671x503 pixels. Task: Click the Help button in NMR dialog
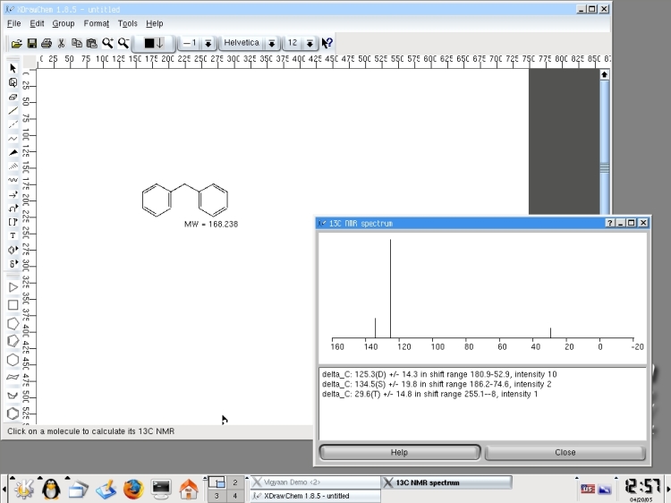399,453
